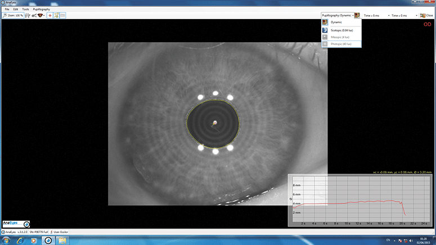436x245 pixels.
Task: Click the Close button in the toolbar
Action: tap(426, 15)
